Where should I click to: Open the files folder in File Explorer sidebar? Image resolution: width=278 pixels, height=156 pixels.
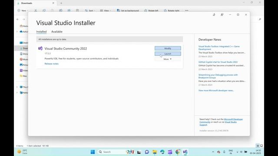point(23,76)
